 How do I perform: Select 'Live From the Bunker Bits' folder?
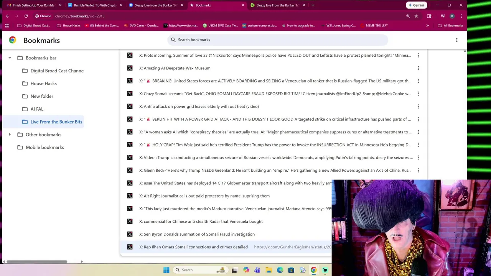(x=52, y=122)
